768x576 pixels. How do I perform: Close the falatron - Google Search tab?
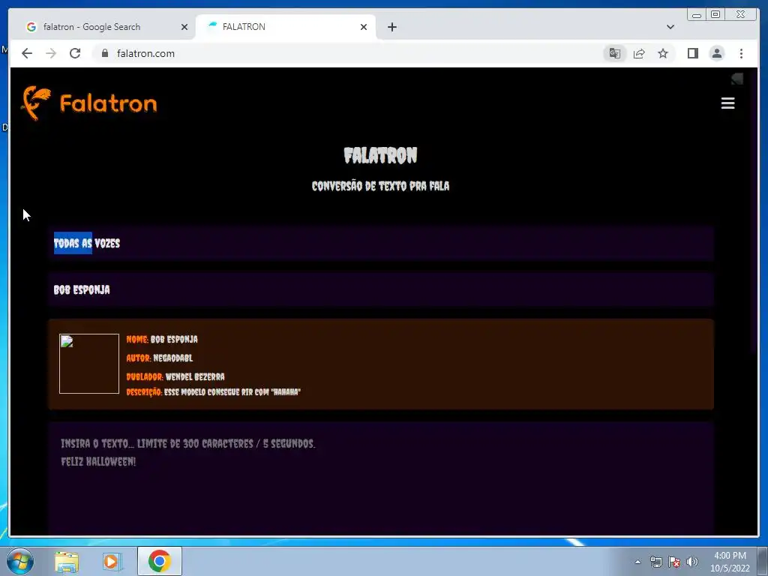pos(184,27)
